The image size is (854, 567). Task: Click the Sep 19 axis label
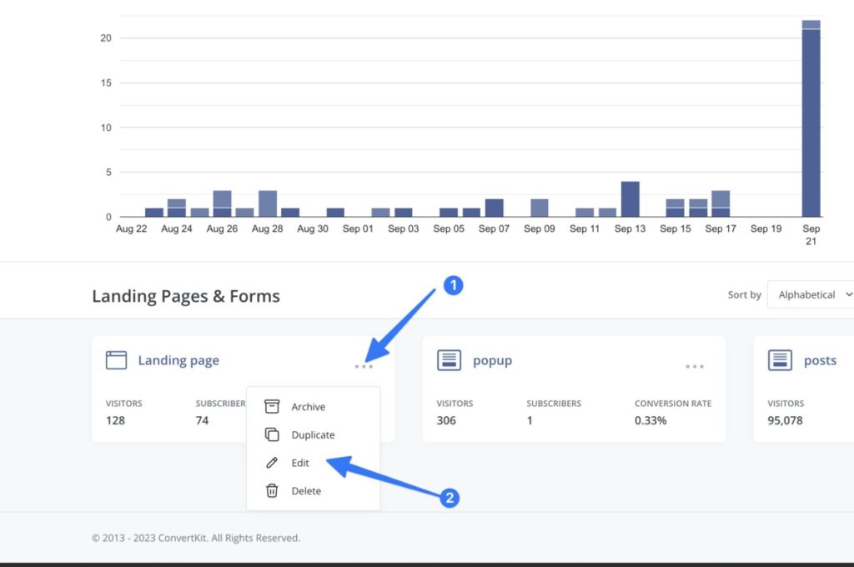766,228
